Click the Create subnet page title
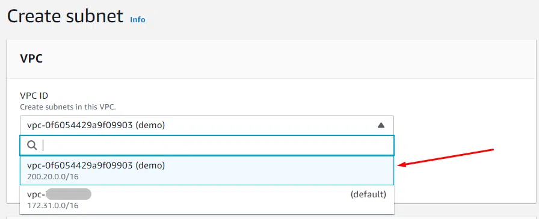This screenshot has height=219, width=539. pyautogui.click(x=66, y=16)
